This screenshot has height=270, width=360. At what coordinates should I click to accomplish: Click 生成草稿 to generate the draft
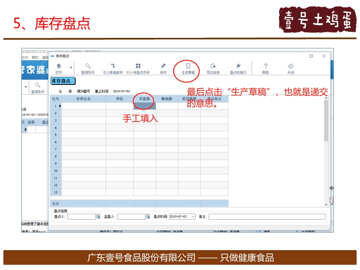click(188, 66)
